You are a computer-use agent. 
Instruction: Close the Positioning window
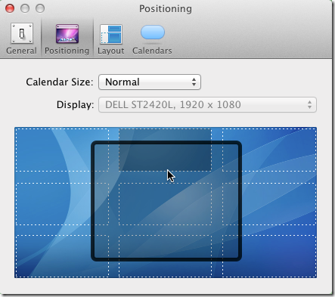pos(10,8)
